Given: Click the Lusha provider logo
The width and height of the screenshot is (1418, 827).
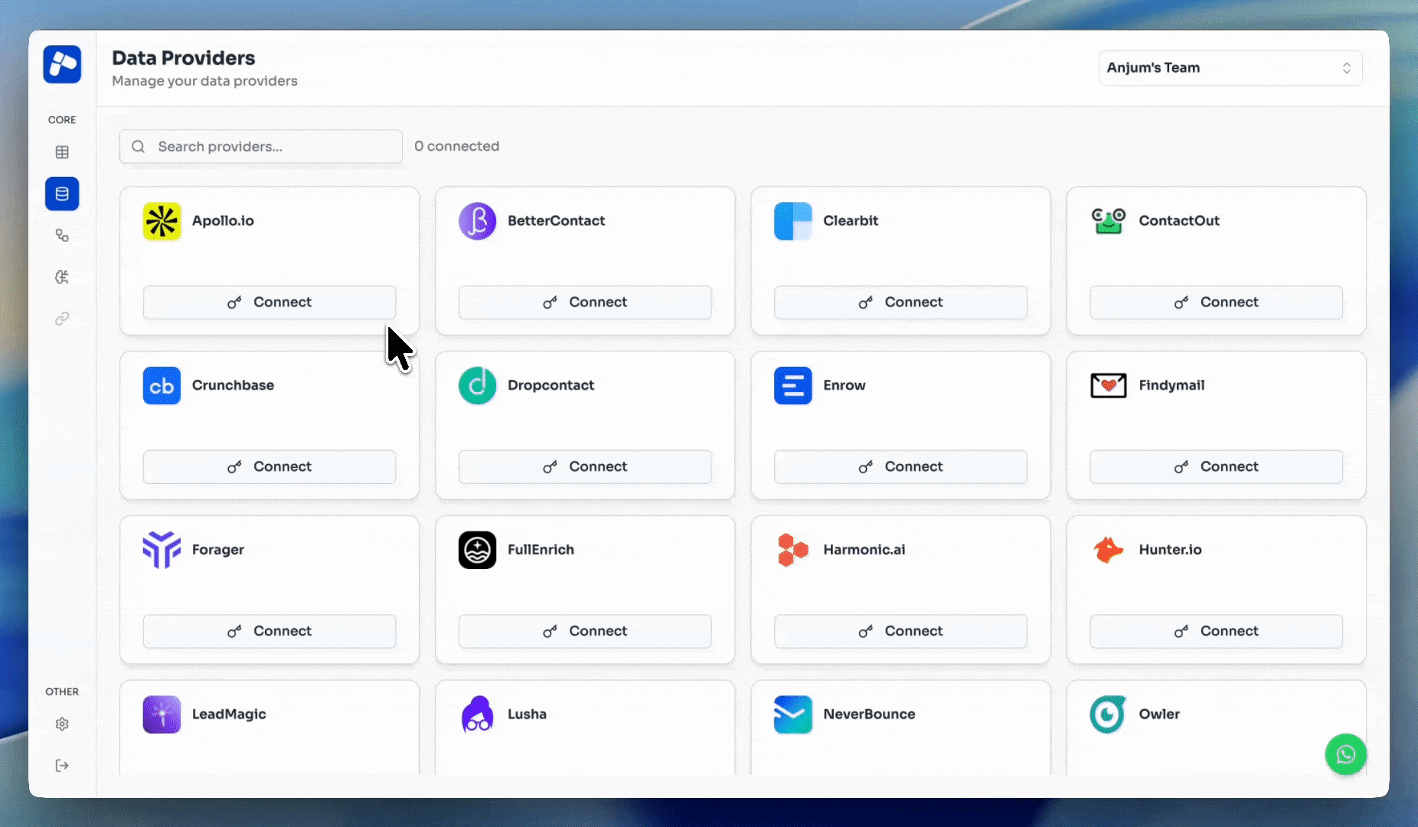Looking at the screenshot, I should coord(477,714).
